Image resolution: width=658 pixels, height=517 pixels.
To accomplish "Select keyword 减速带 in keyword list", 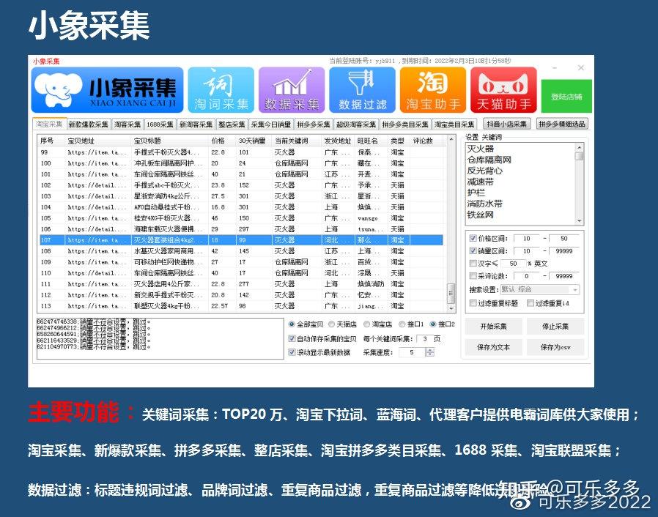I will tap(481, 182).
